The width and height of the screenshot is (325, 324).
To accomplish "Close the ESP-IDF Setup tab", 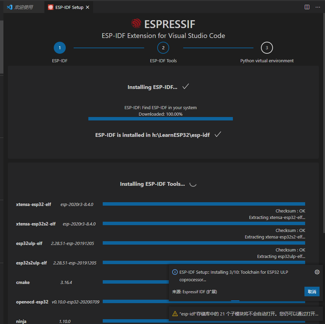I will point(88,7).
